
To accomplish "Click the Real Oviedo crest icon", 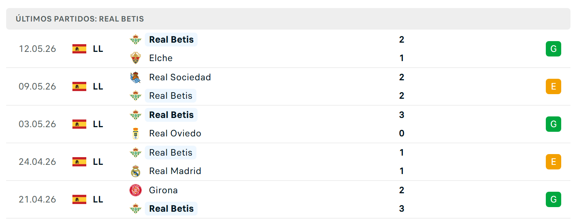I will click(136, 133).
